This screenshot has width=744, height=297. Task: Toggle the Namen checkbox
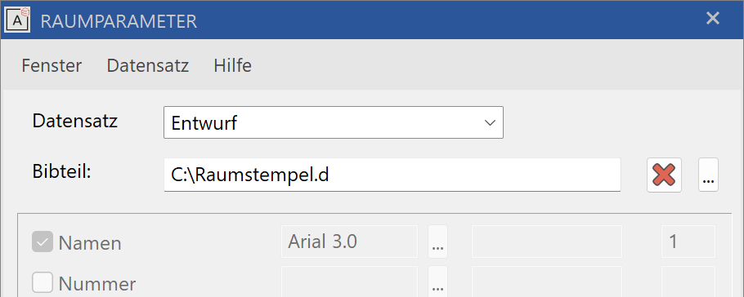pos(43,242)
